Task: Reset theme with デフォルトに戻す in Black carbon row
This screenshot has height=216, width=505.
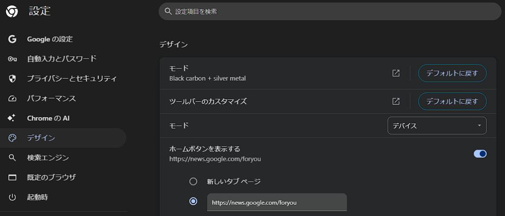Action: click(x=452, y=73)
